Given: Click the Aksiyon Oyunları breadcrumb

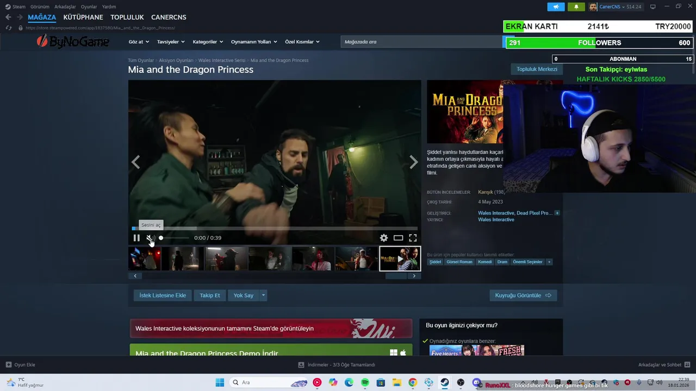Looking at the screenshot, I should click(x=176, y=60).
